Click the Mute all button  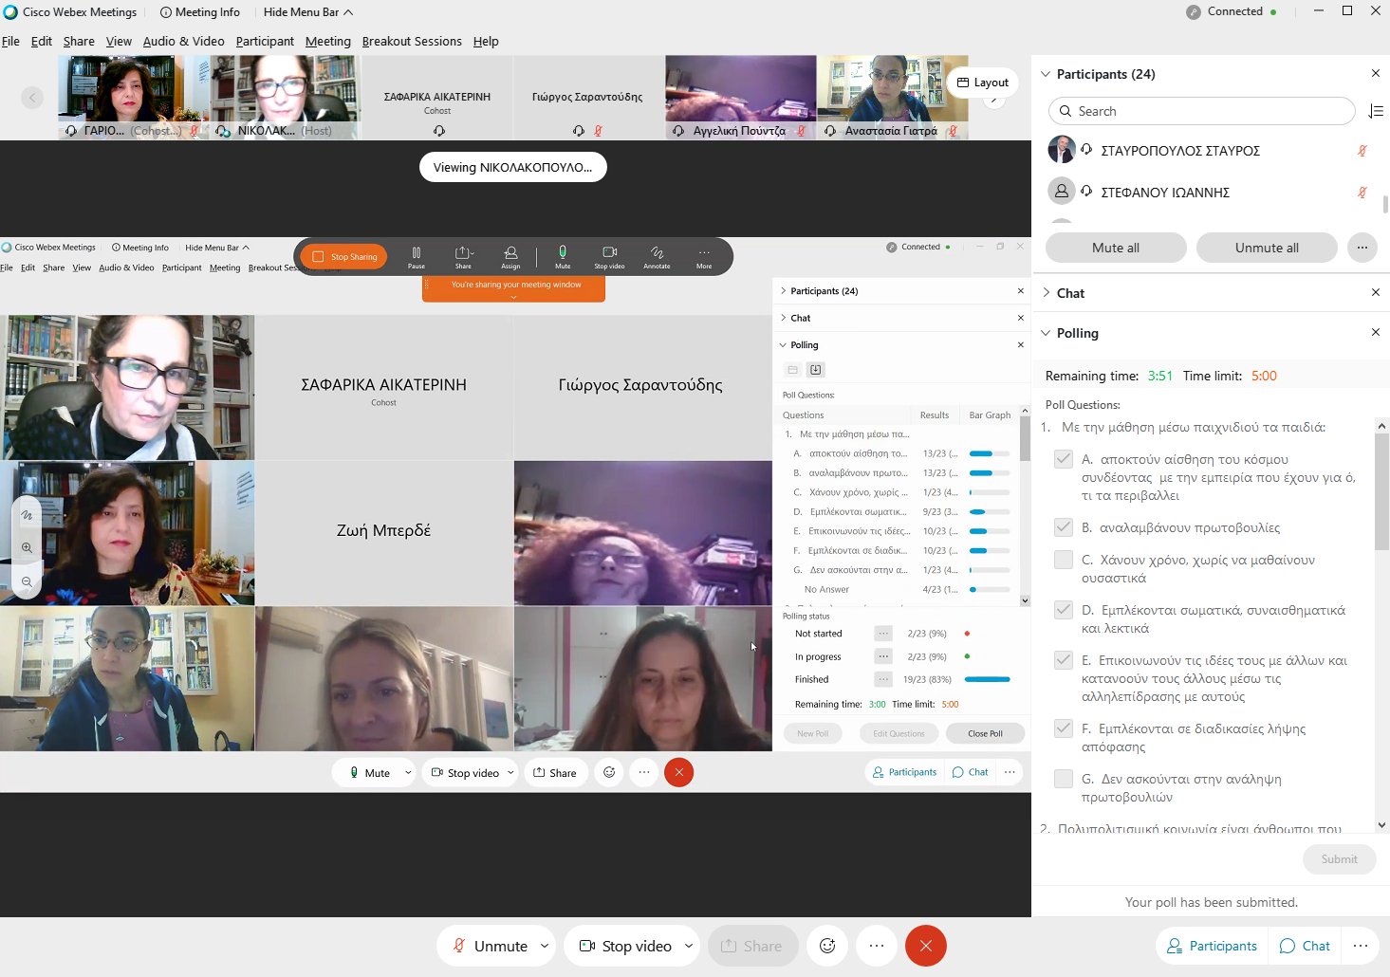tap(1115, 248)
